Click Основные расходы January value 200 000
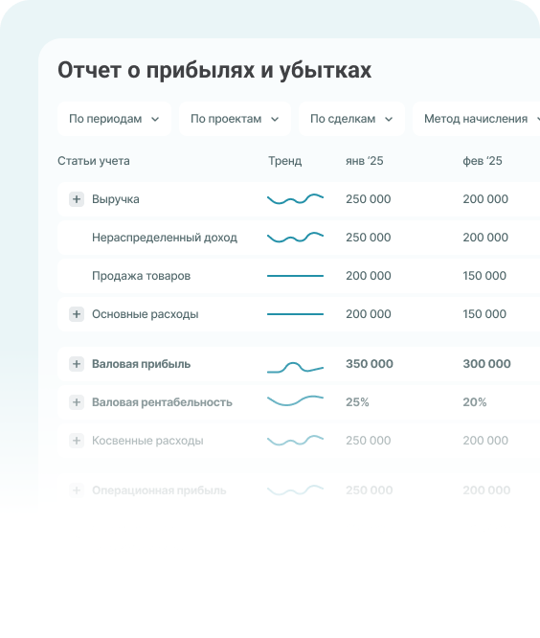The width and height of the screenshot is (540, 638). click(369, 313)
